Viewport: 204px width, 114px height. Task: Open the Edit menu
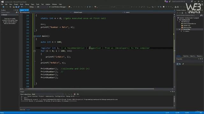[x=6, y=4]
